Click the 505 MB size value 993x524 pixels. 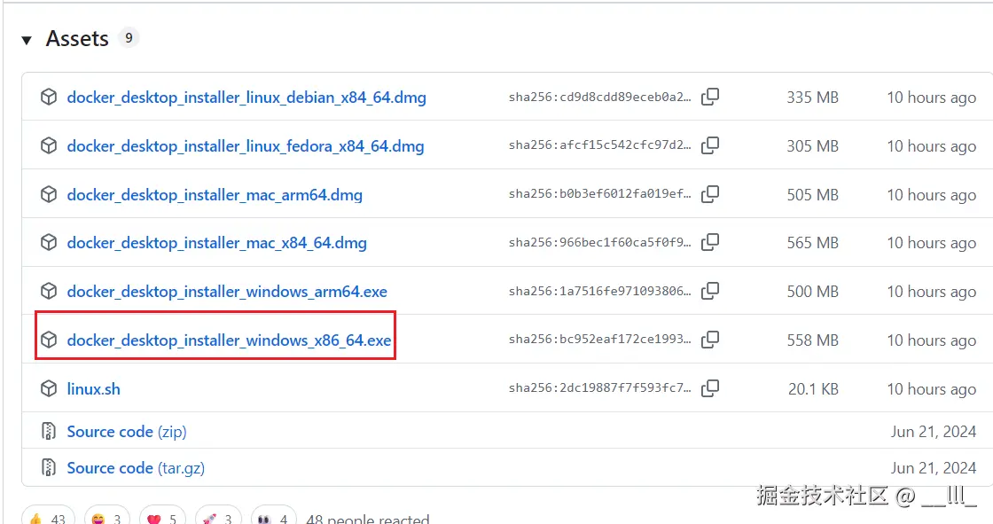pos(812,195)
